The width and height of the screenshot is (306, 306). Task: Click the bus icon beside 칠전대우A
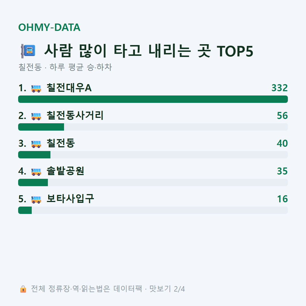tap(36, 88)
